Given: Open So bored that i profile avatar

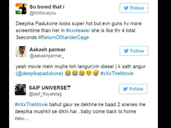Looking at the screenshot, I should (21, 9).
